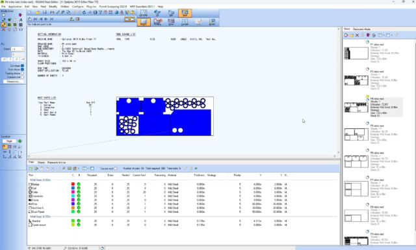Click the Origin button in Location panel

[x=9, y=141]
